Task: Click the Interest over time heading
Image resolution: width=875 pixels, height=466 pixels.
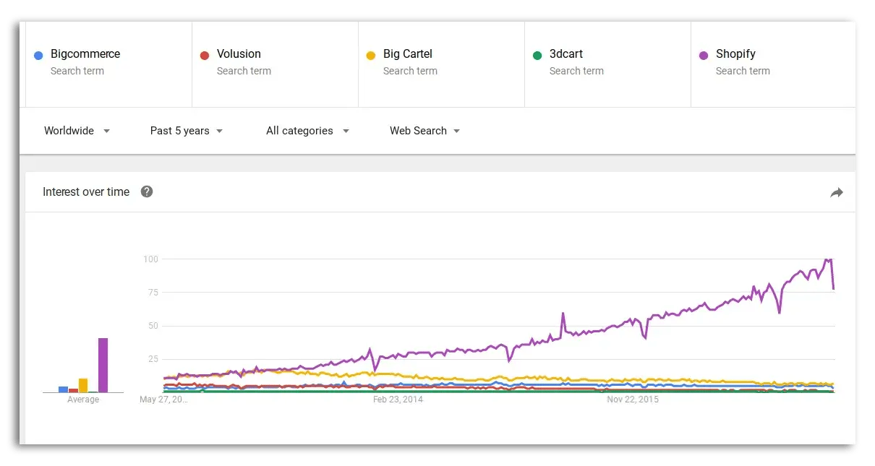Action: [x=86, y=191]
